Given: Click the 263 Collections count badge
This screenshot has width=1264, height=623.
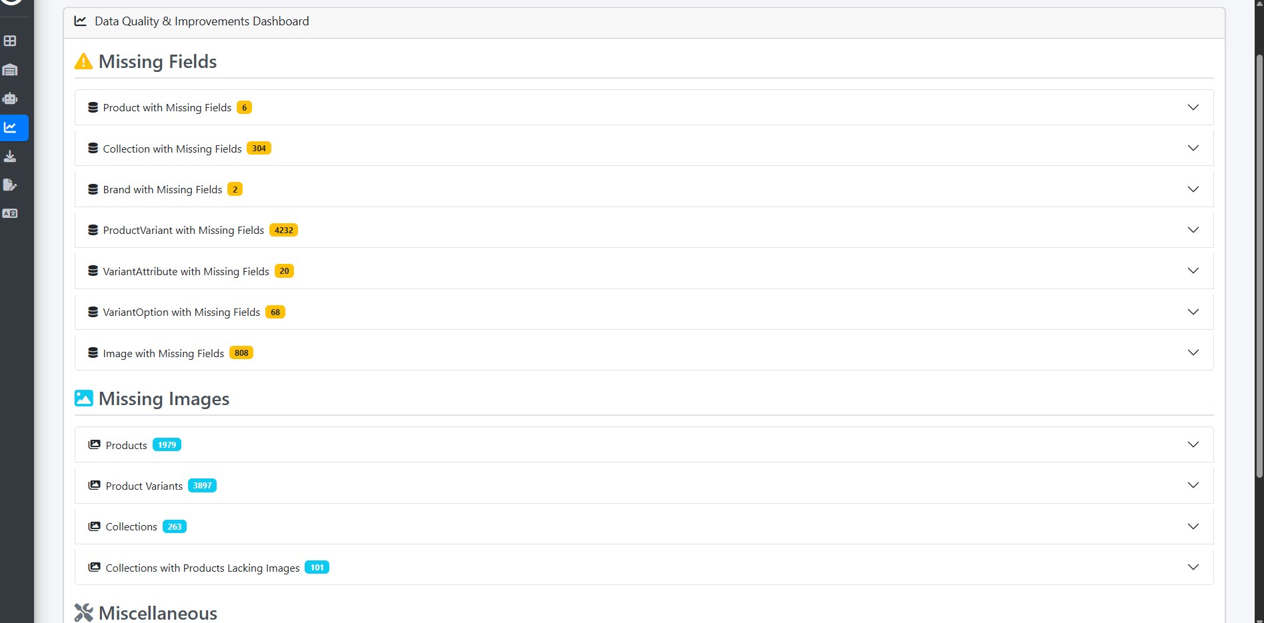Looking at the screenshot, I should tap(175, 526).
